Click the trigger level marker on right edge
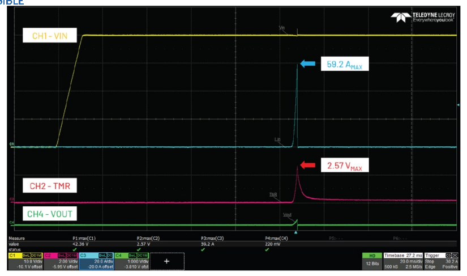The width and height of the screenshot is (467, 276). coord(458,105)
